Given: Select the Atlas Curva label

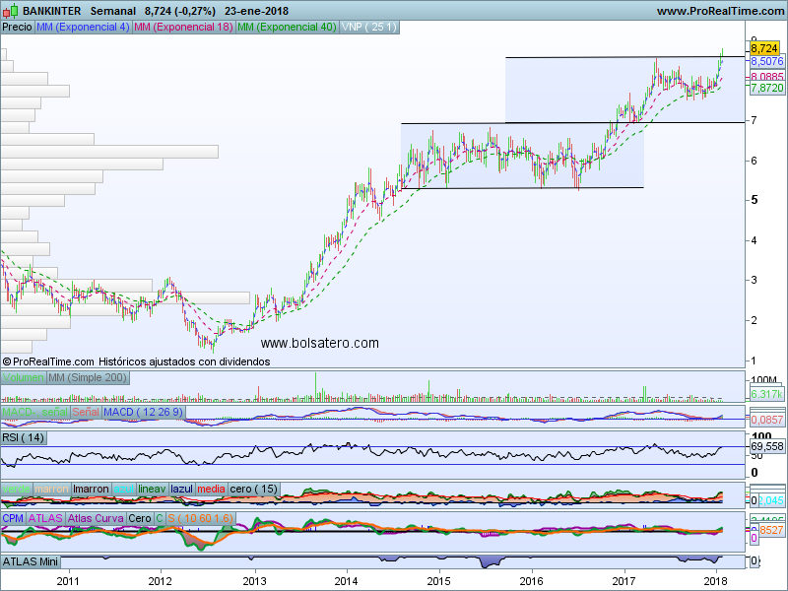Looking at the screenshot, I should point(96,517).
